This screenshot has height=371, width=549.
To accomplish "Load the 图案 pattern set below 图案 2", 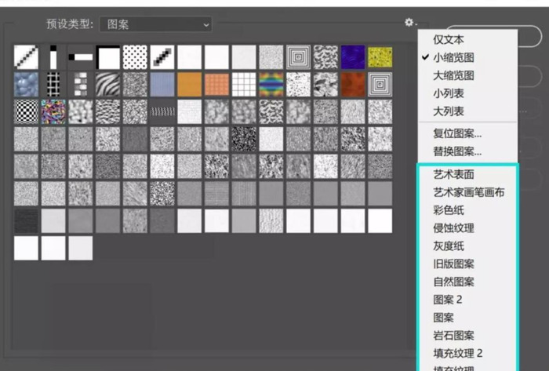I will [x=443, y=318].
